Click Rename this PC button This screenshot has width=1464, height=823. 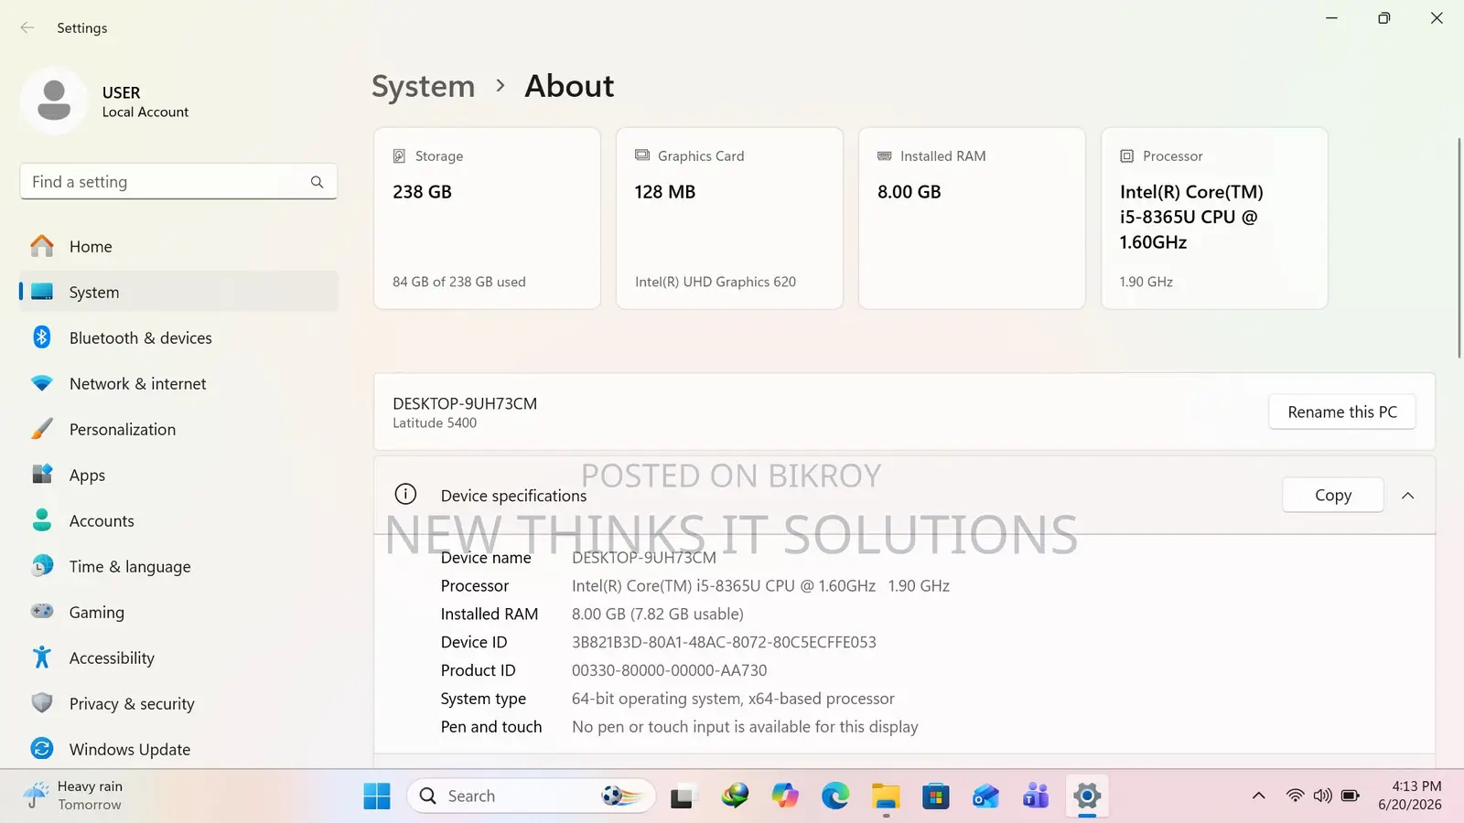click(1342, 412)
